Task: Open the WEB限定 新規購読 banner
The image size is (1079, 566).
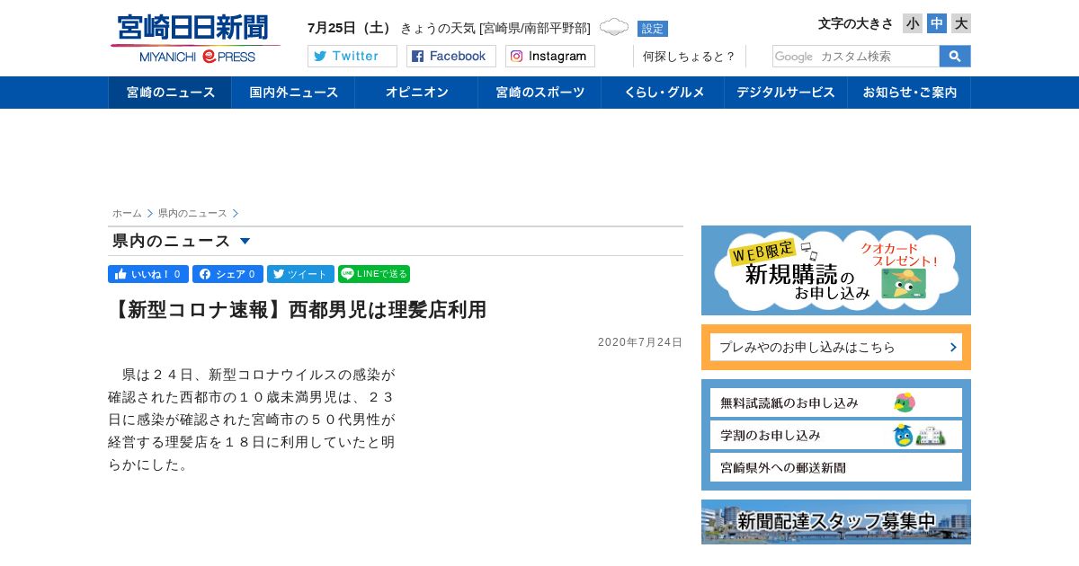Action: click(836, 270)
